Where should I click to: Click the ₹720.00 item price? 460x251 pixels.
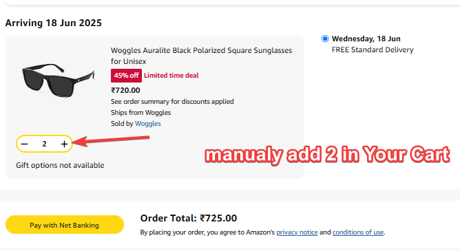click(x=125, y=90)
